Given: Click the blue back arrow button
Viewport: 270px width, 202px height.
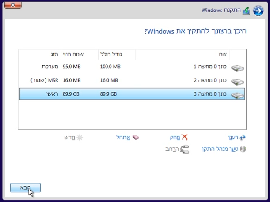Looking at the screenshot, I should click(258, 11).
